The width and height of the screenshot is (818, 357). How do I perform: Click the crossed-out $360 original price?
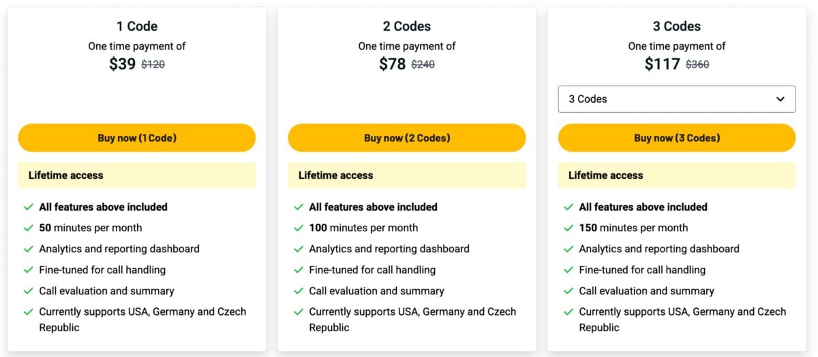tap(697, 65)
